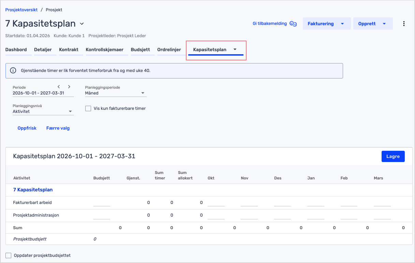Image resolution: width=415 pixels, height=263 pixels.
Task: Click Budsjett field for Prosjektadministrasjon
Action: click(x=102, y=215)
